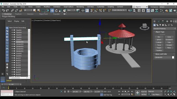177x99 pixels.
Task: Click the Pyramid object type button
Action: (x=169, y=45)
